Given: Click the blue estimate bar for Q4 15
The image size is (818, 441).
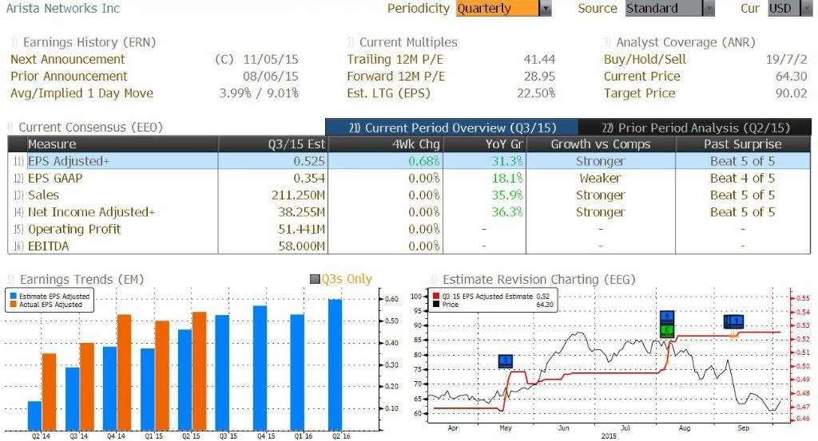Looking at the screenshot, I should click(x=260, y=368).
